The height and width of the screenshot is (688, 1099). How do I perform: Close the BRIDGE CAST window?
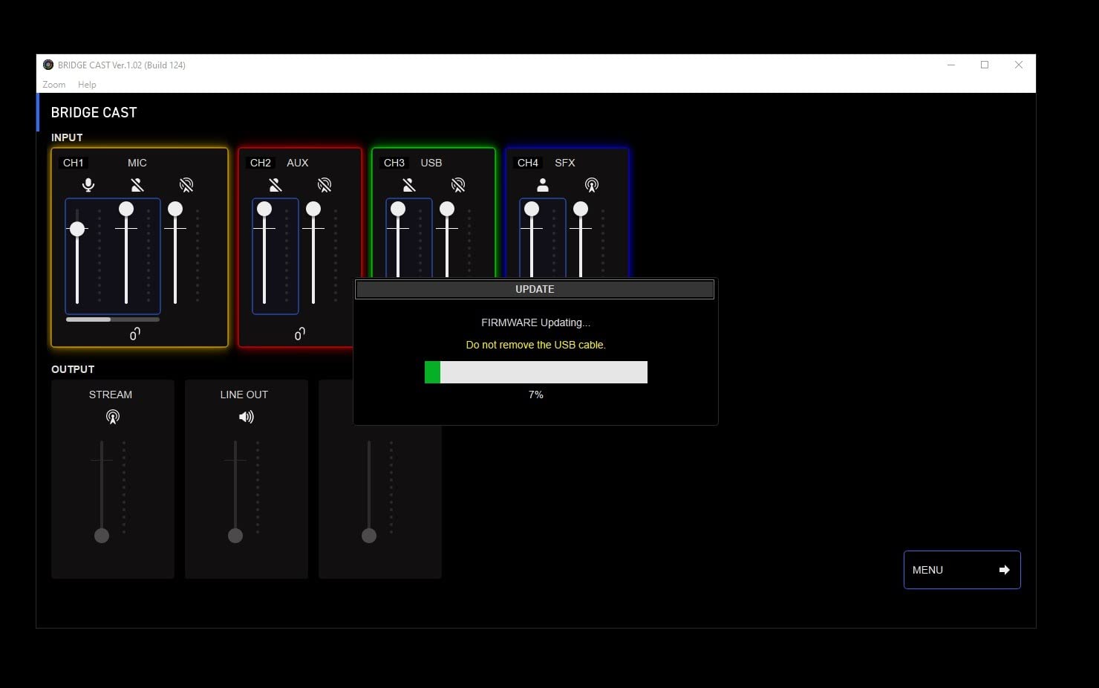click(x=1019, y=65)
